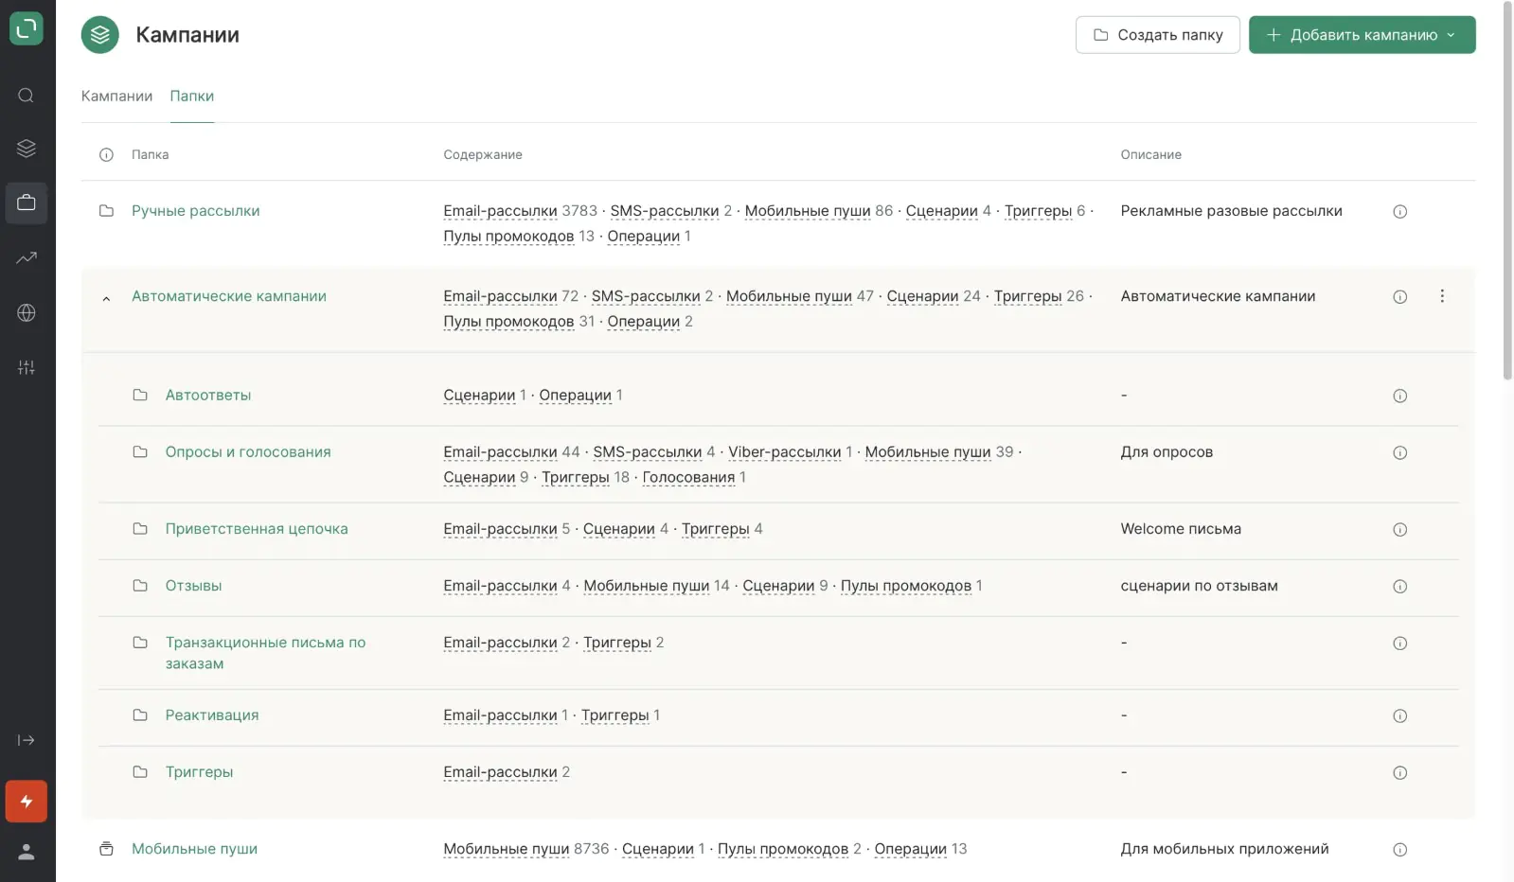1514x882 pixels.
Task: Click the Welcome письма description
Action: (1181, 528)
